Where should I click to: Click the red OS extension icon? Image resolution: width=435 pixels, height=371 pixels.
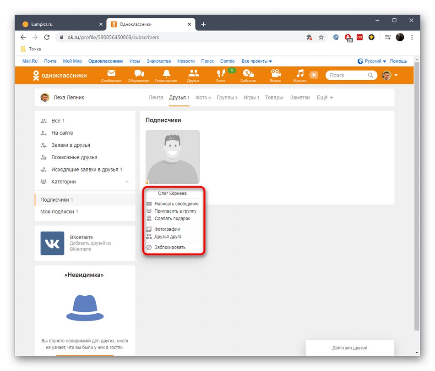pyautogui.click(x=359, y=37)
